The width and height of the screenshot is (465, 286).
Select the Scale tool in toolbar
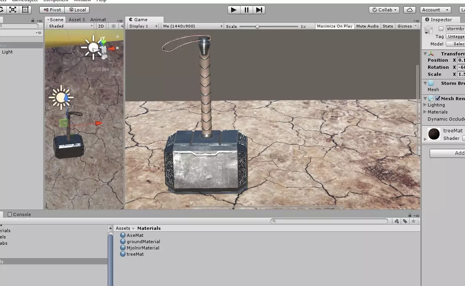[13, 10]
